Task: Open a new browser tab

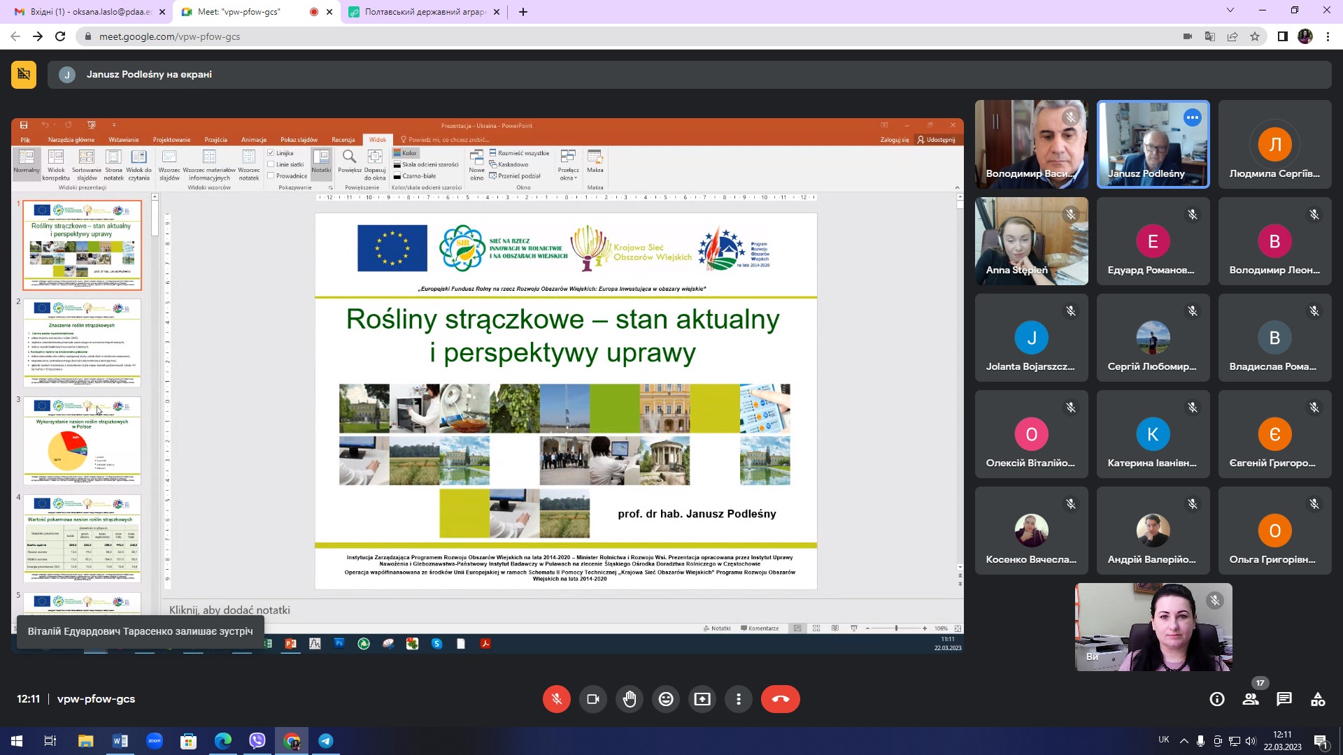Action: [x=523, y=12]
